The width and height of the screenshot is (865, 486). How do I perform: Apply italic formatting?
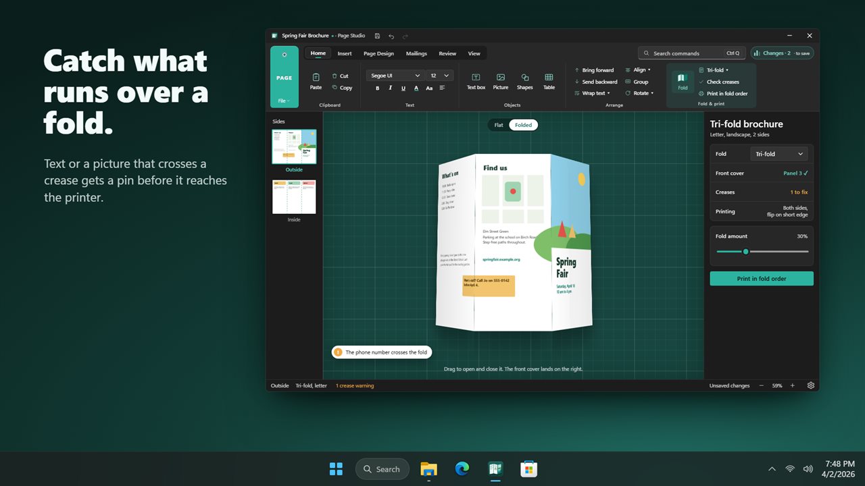point(390,88)
